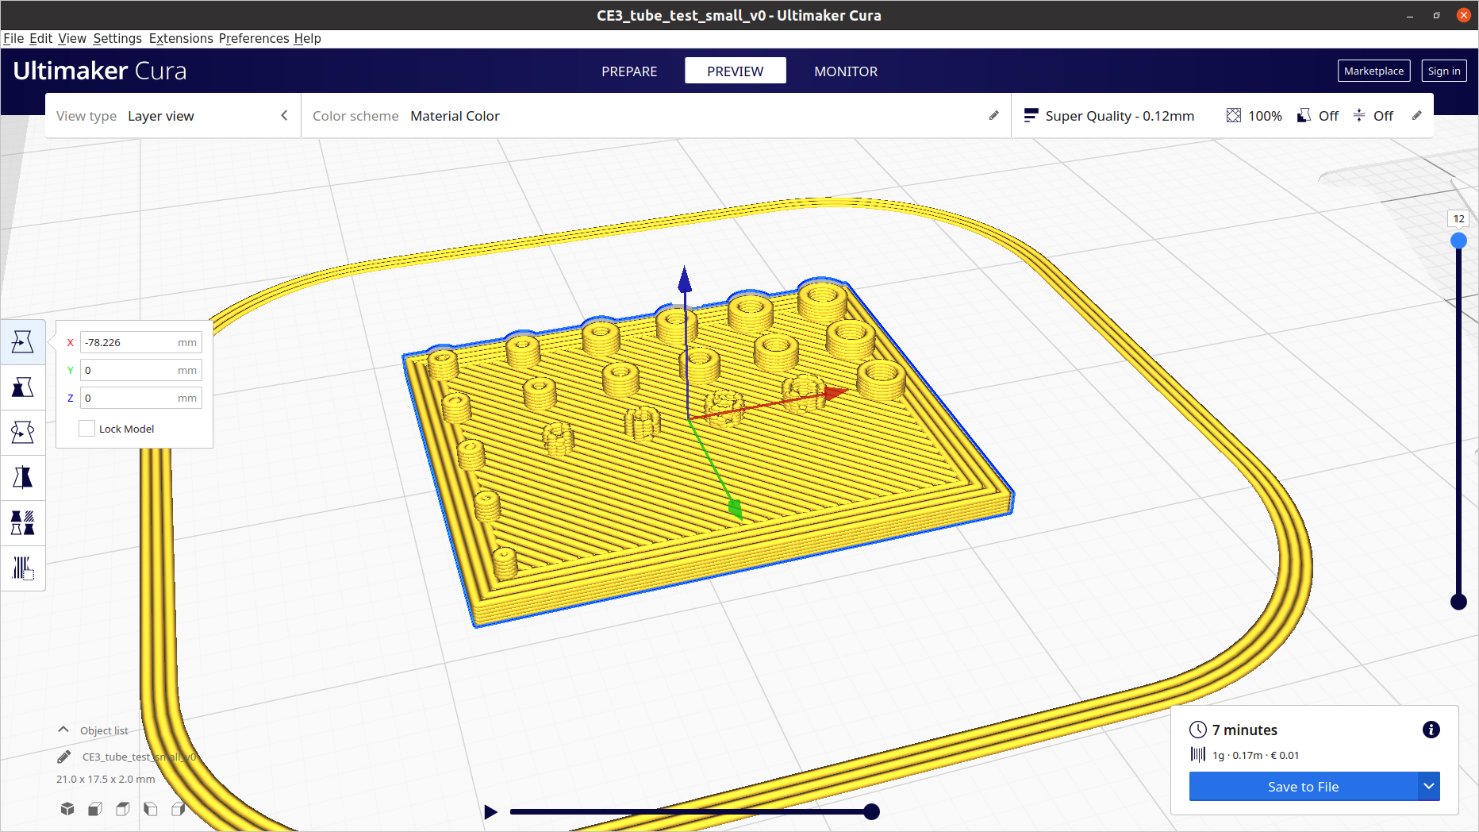
Task: Select the Mirror tool
Action: coord(23,478)
